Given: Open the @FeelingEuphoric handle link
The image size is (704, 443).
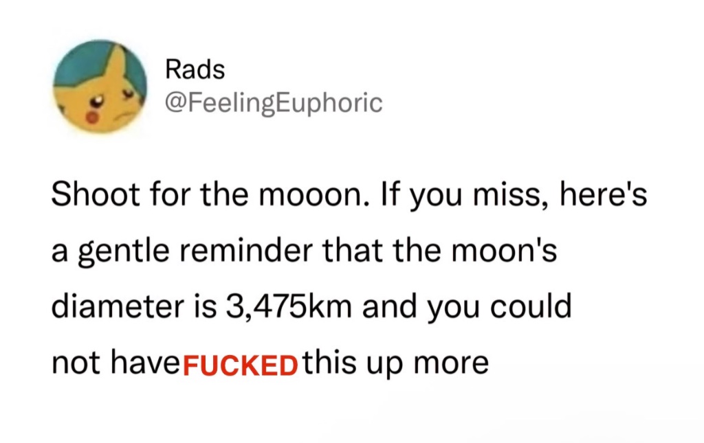Looking at the screenshot, I should [273, 103].
